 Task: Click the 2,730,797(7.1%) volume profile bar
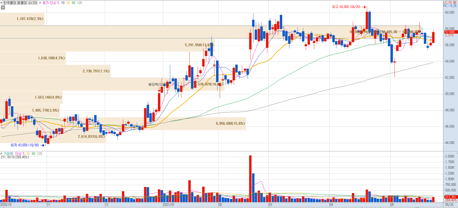click(55, 71)
